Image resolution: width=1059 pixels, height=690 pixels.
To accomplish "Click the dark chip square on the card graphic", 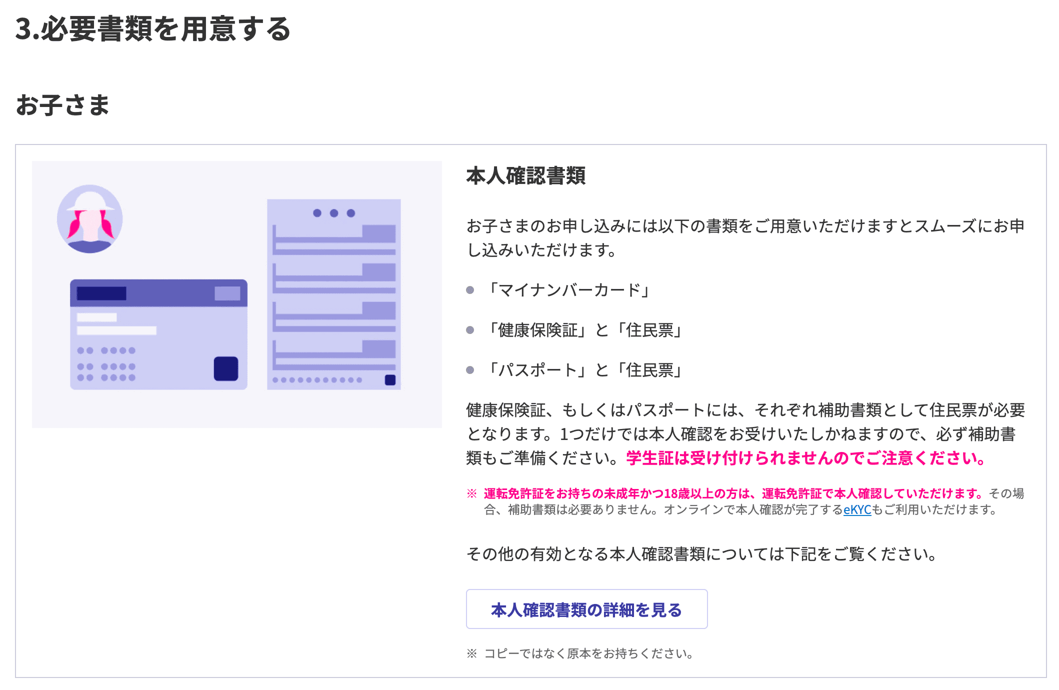I will click(x=224, y=368).
